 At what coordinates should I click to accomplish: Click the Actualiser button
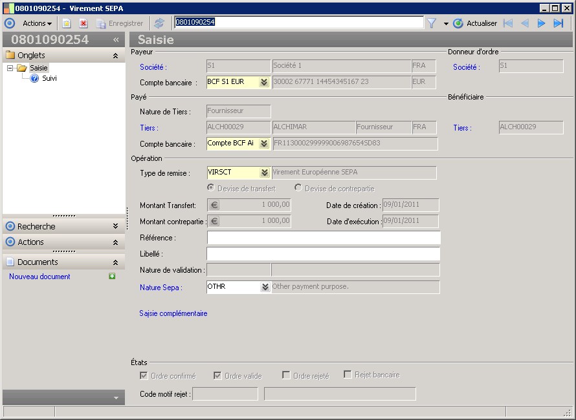click(475, 23)
